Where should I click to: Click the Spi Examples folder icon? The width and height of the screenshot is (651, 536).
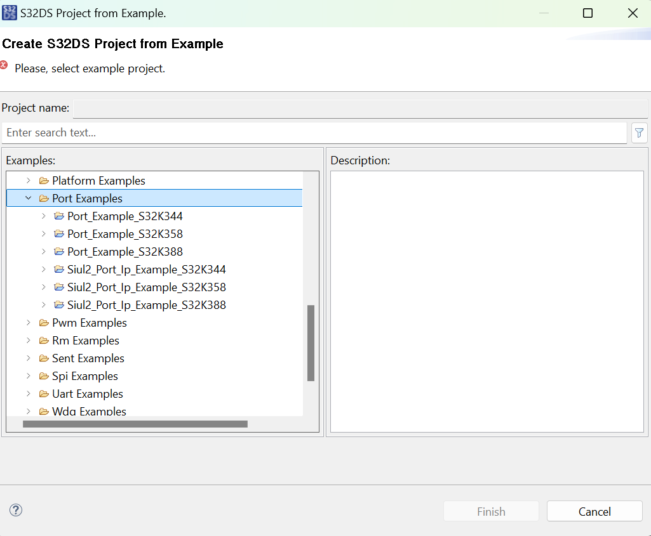click(x=43, y=376)
